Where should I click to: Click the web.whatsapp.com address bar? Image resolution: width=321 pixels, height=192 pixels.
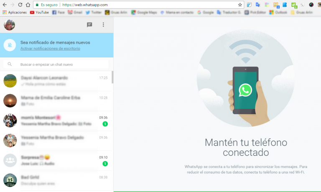coord(139,5)
